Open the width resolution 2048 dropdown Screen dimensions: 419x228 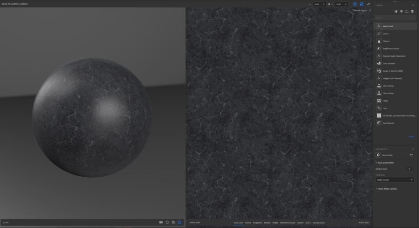coord(319,4)
